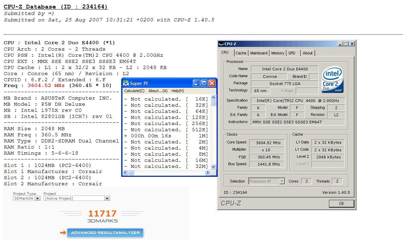Maximize the Super PI window
The width and height of the screenshot is (403, 240).
coord(204,83)
